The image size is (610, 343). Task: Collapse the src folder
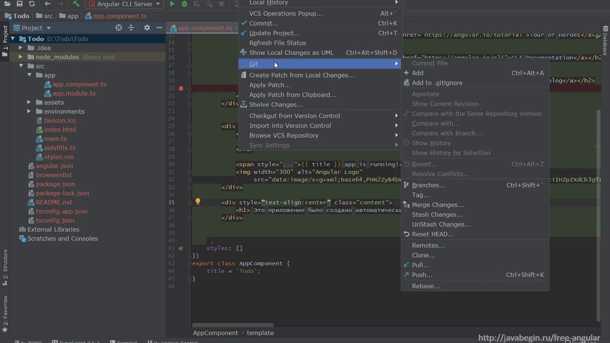pos(20,66)
